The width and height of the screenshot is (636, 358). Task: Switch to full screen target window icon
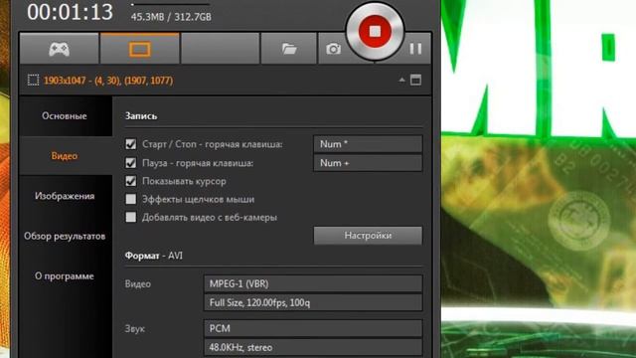(415, 80)
